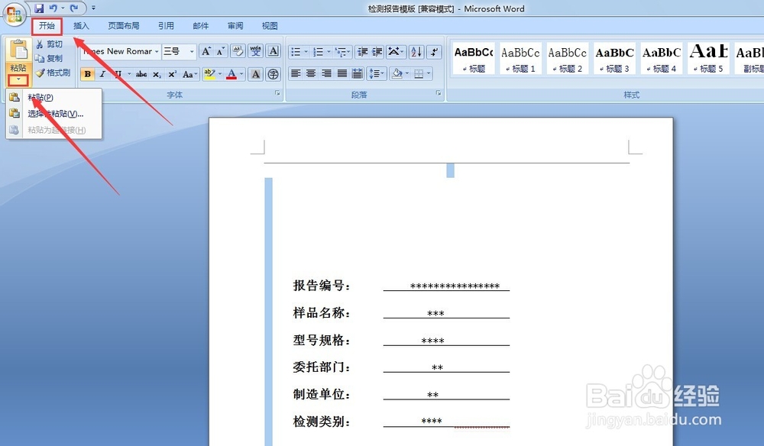
Task: Redo the last action
Action: point(74,8)
